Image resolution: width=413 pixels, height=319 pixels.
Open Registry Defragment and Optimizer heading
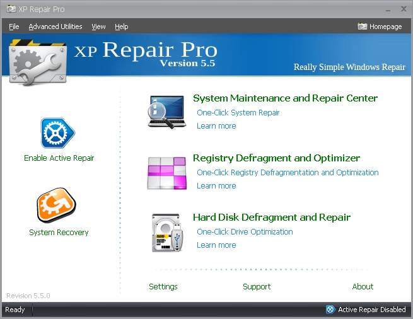276,158
